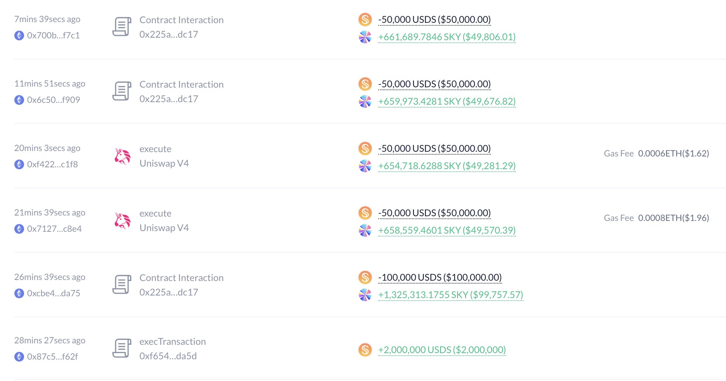The height and width of the screenshot is (381, 726).
Task: Open the +2,000,000 USDS transfer amount
Action: click(x=442, y=350)
